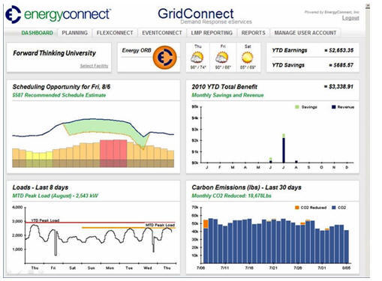Click the red peak-hour schedule block

point(113,154)
